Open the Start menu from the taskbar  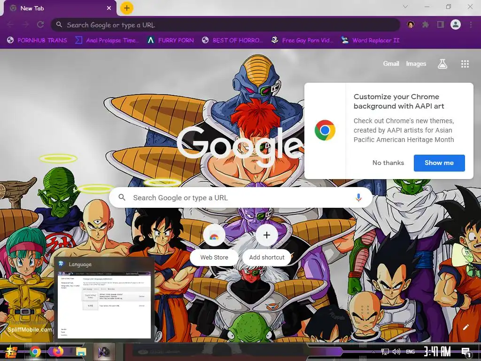11,352
